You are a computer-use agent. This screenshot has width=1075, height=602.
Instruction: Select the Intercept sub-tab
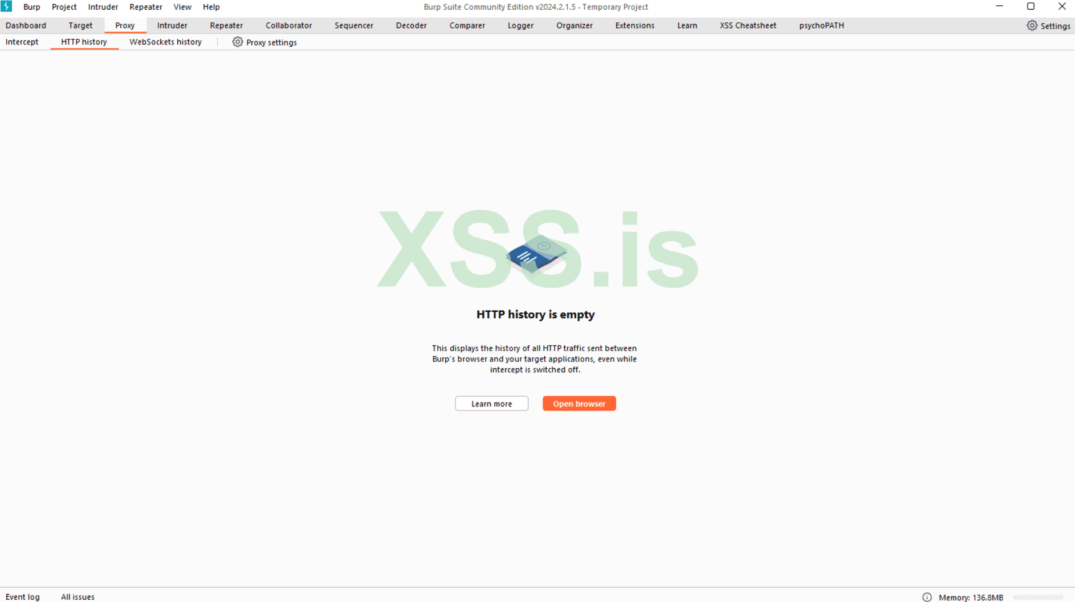[x=22, y=42]
